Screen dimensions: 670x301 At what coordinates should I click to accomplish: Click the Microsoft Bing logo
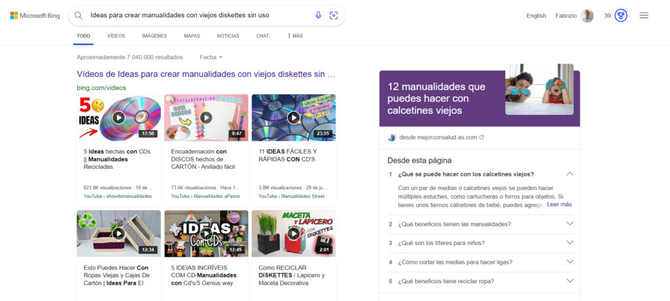click(35, 15)
